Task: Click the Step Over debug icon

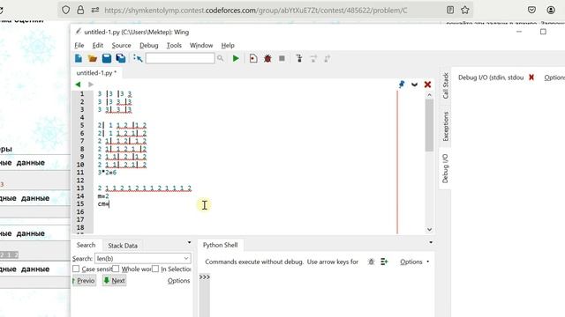Action: [x=313, y=58]
